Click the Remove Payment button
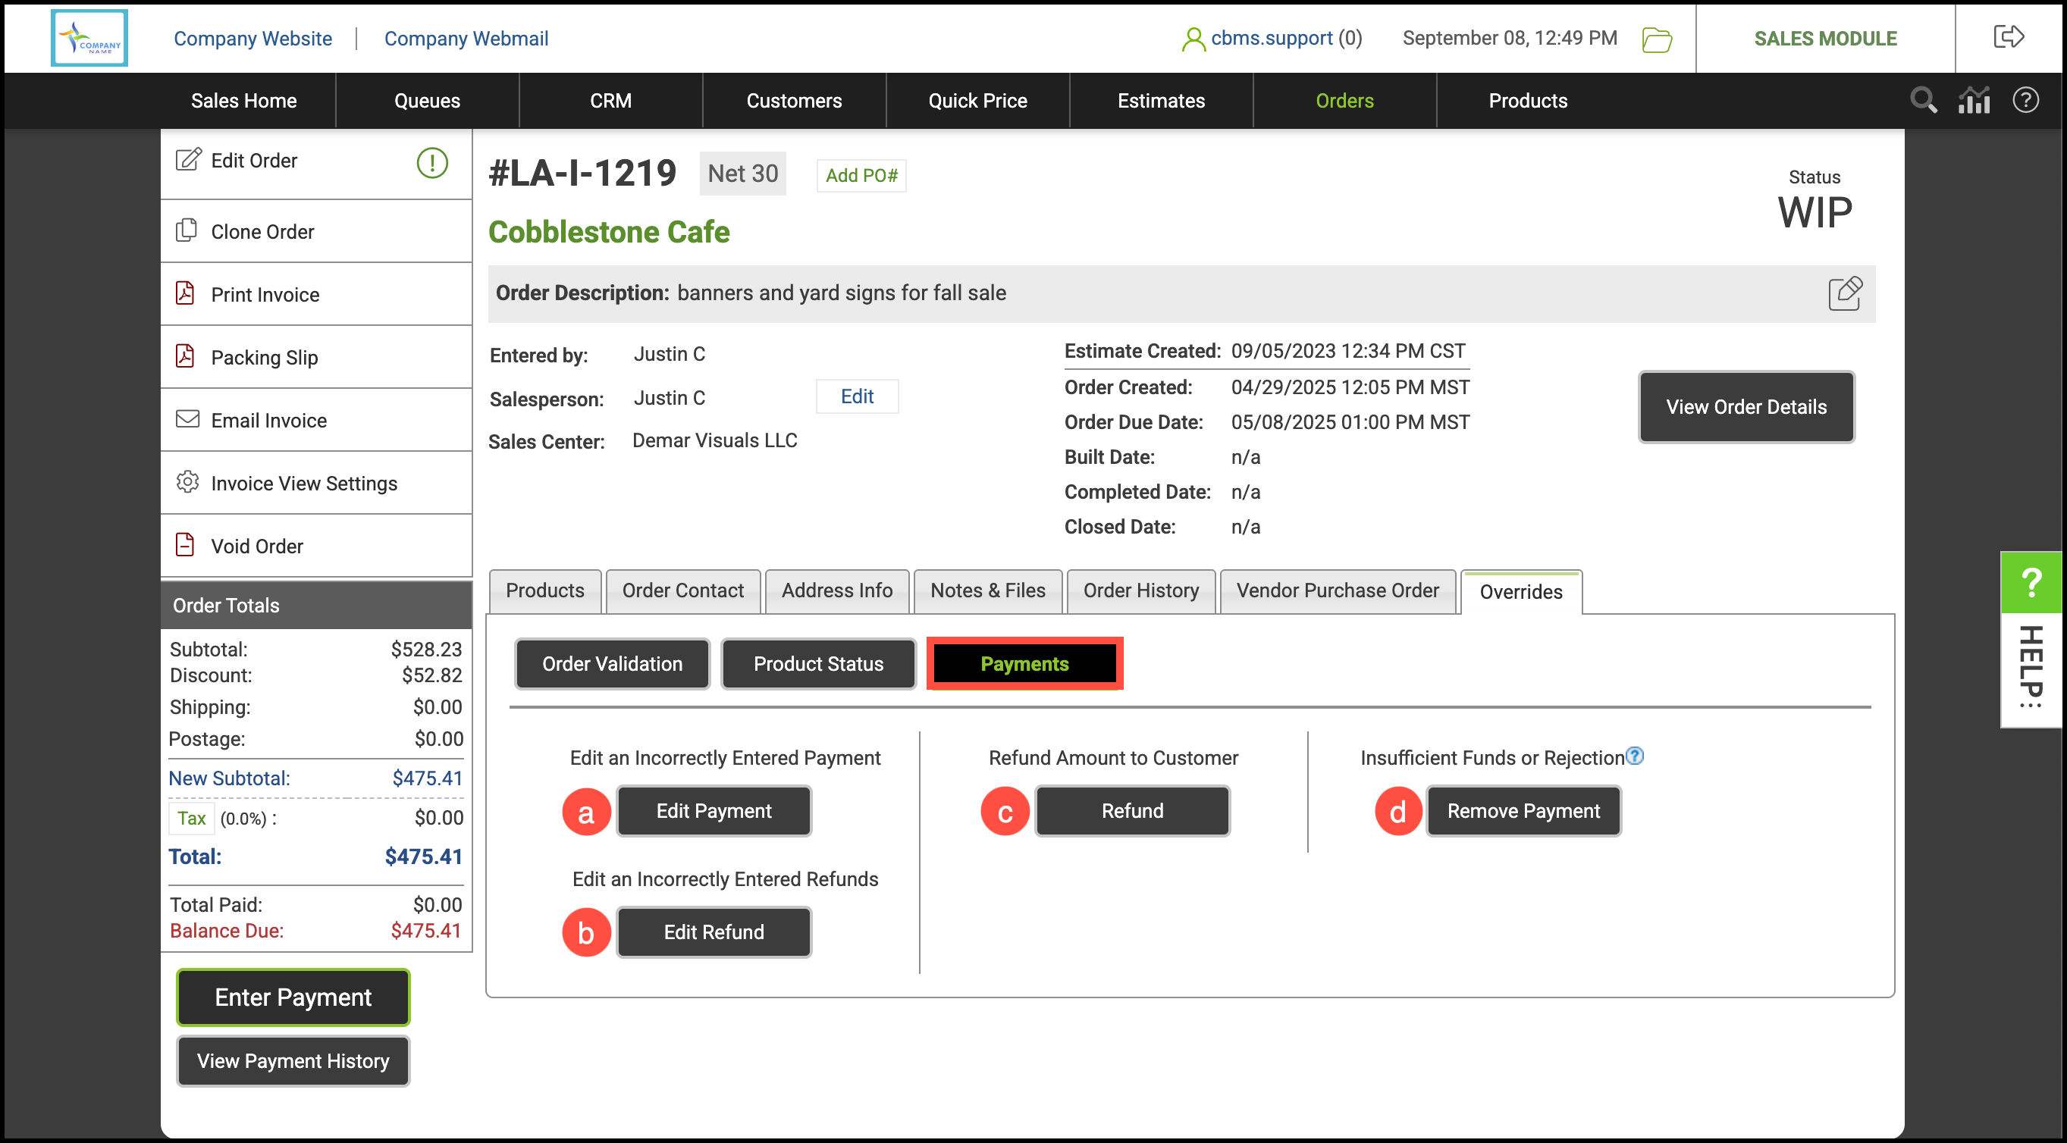 pyautogui.click(x=1523, y=811)
